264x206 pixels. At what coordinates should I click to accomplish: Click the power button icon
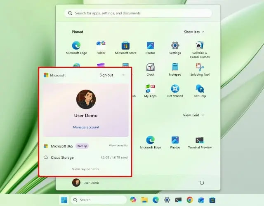[202, 183]
